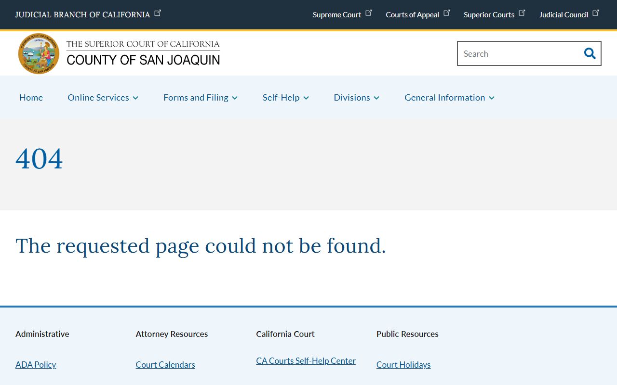Open the Online Services menu label
The height and width of the screenshot is (385, 617).
point(98,97)
